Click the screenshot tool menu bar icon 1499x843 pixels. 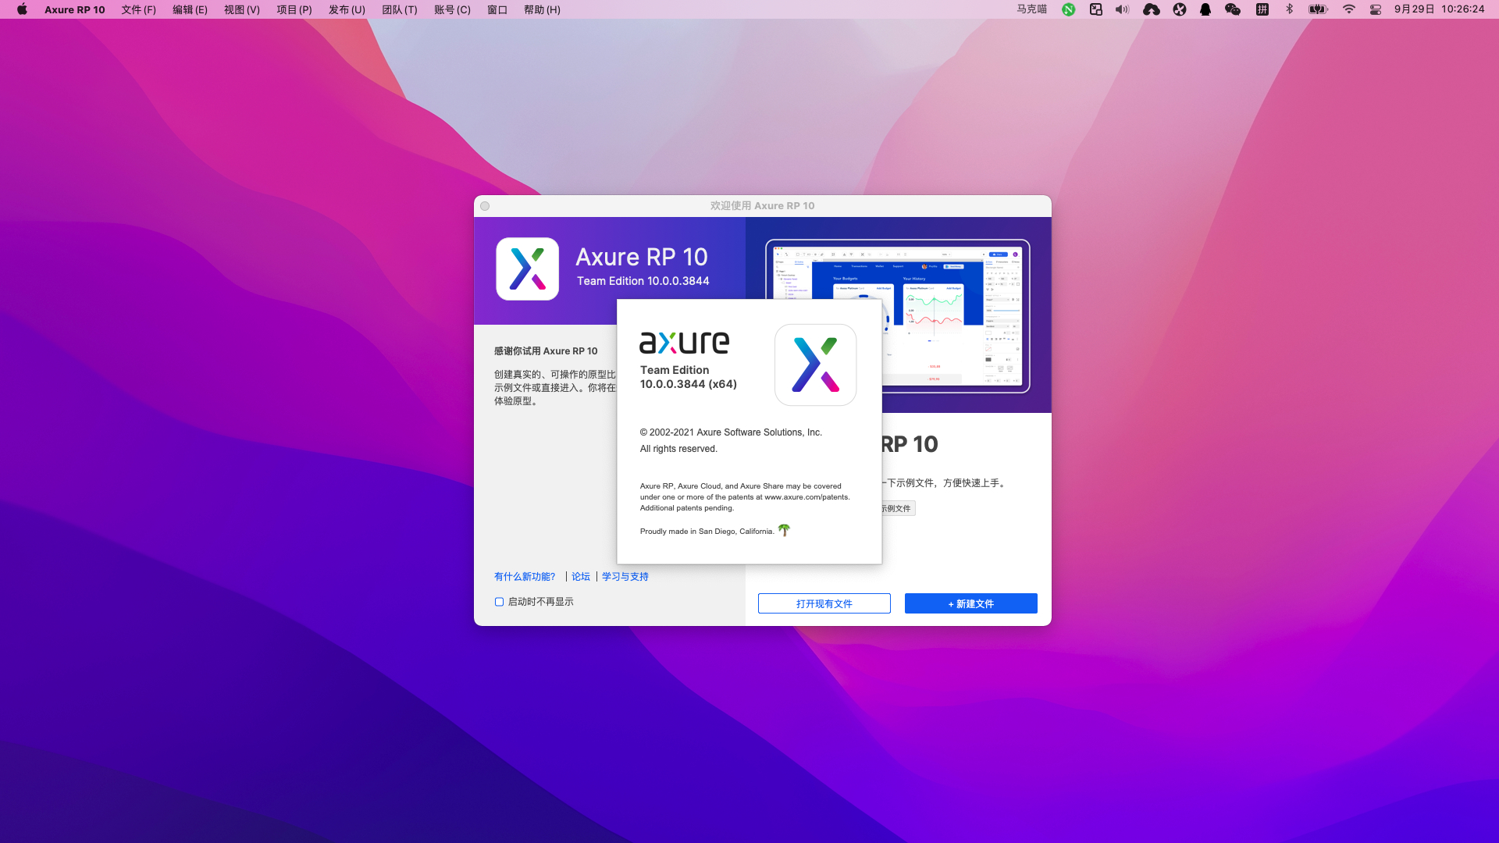click(1096, 9)
